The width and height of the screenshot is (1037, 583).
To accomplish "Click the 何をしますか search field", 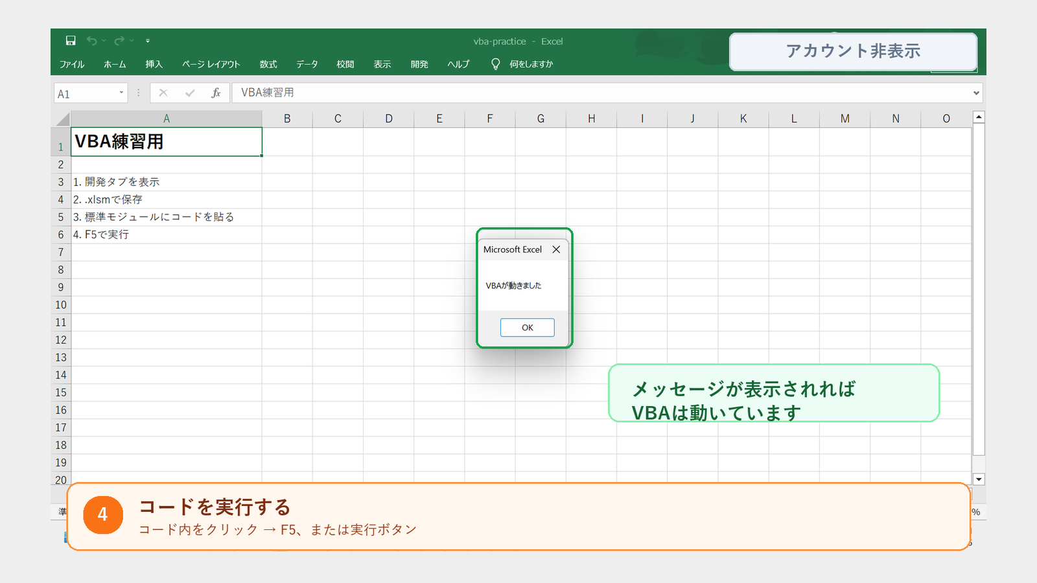I will tap(531, 64).
